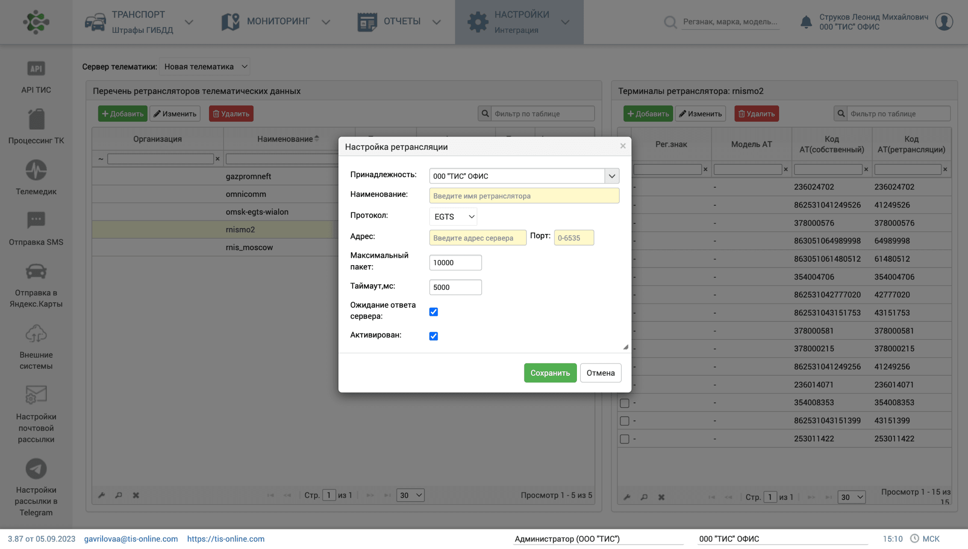Uncheck the Активирован checkbox
Image resolution: width=968 pixels, height=549 pixels.
point(433,336)
